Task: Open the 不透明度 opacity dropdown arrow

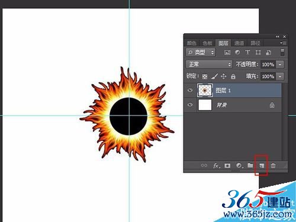Action: [280, 65]
